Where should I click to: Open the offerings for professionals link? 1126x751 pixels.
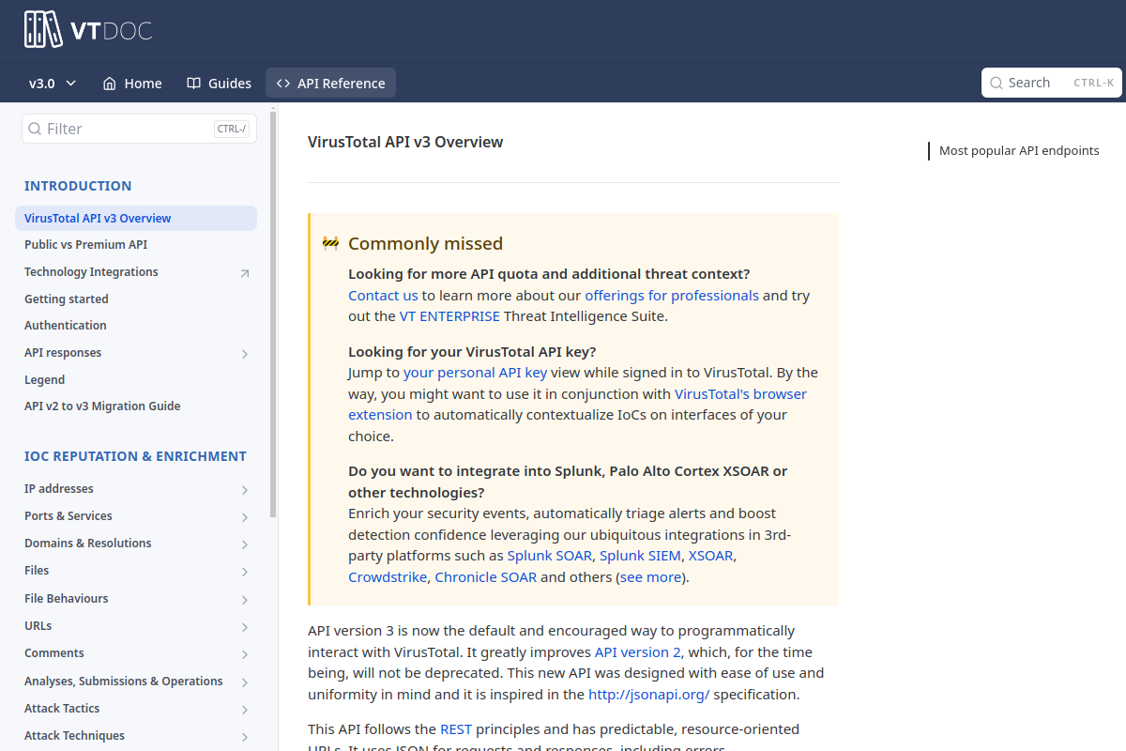(x=672, y=295)
